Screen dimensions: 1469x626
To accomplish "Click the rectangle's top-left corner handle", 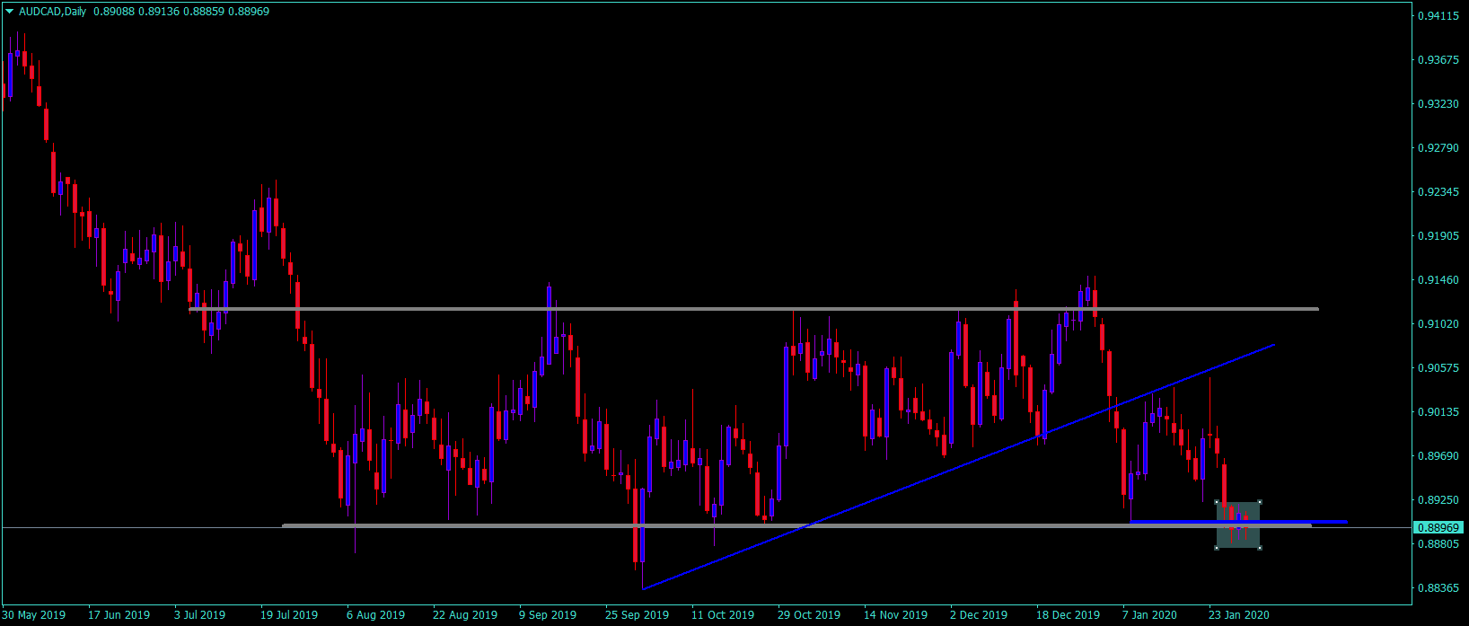I will (x=1217, y=502).
